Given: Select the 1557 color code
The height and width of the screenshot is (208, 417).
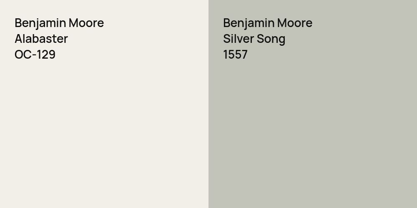Looking at the screenshot, I should [235, 54].
